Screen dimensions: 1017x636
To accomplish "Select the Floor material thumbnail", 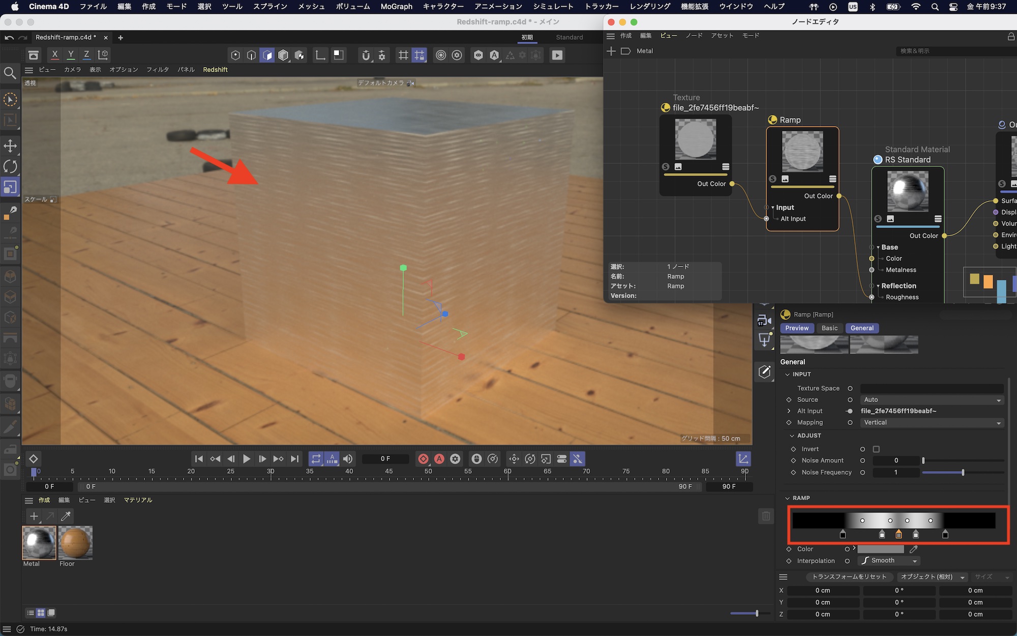I will point(75,542).
